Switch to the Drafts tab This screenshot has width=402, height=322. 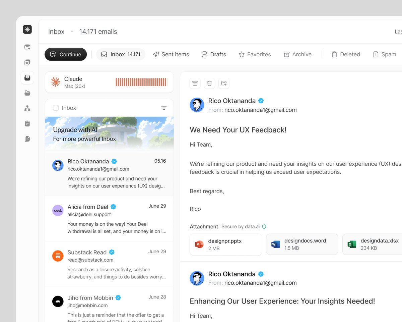pos(214,54)
